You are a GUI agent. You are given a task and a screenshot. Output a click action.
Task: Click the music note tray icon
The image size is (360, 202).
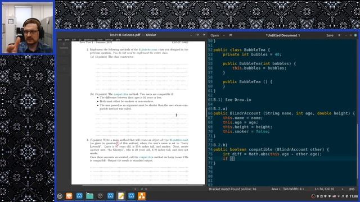[x=343, y=196]
